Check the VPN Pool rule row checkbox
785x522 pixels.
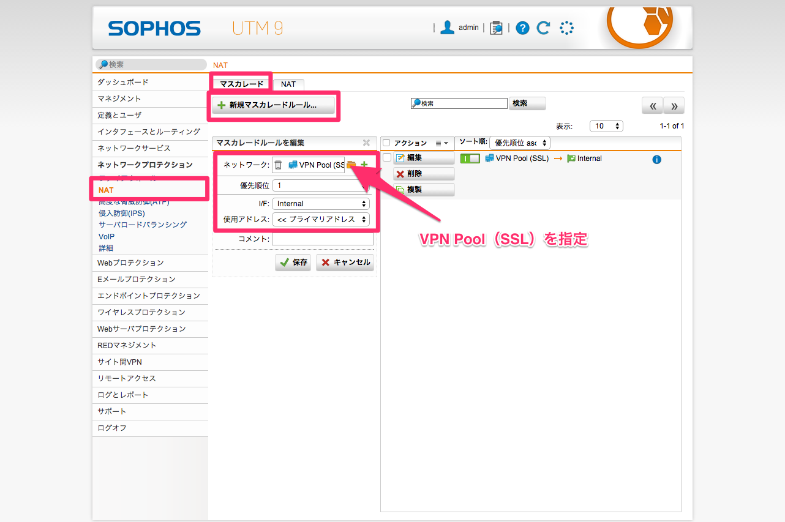(x=386, y=157)
